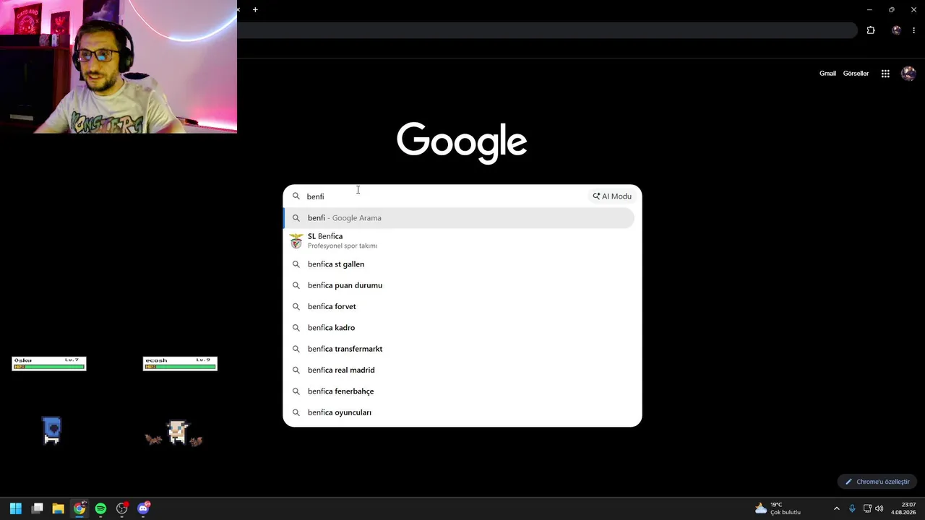Click the magnifier icon in the search box

[x=296, y=196]
